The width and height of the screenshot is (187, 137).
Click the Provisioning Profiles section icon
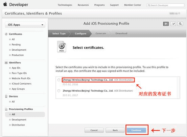click(6, 109)
